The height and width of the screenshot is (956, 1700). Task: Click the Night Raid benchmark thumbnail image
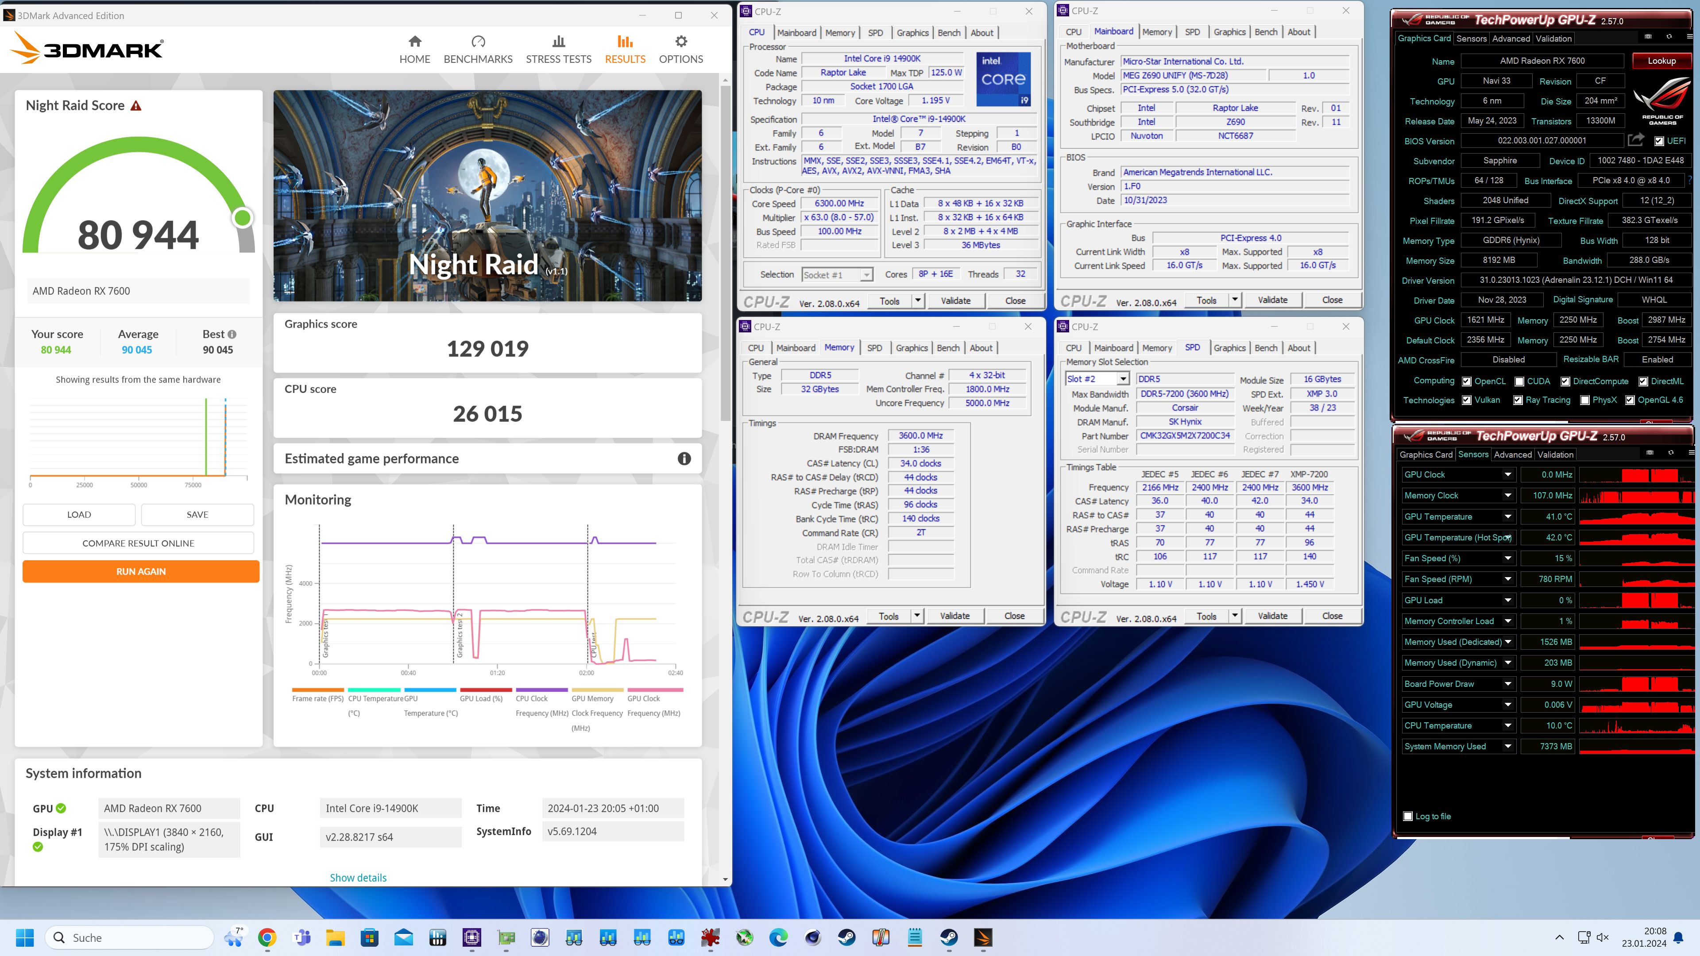point(488,196)
